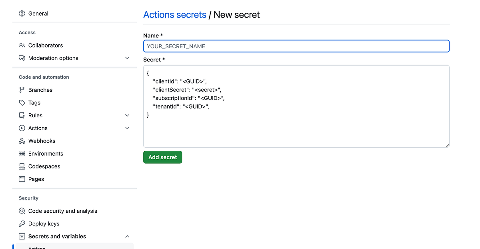Select the Code security and analysis icon
Screen dimensions: 480x249
click(22, 211)
